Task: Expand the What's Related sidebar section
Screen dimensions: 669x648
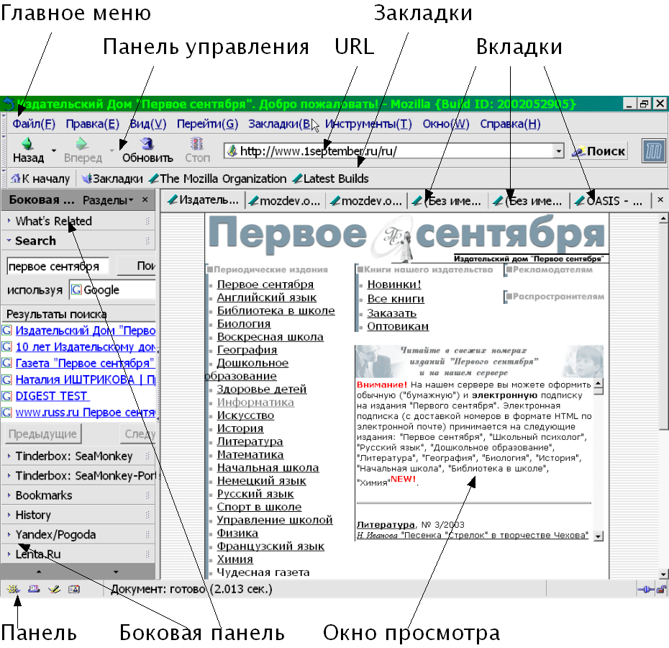Action: point(43,221)
